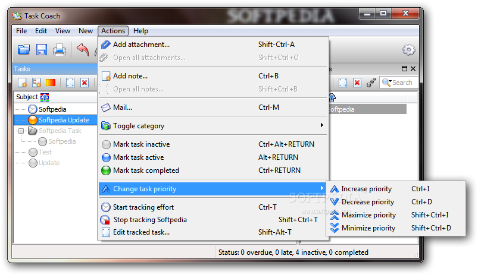Viewport: 478px width, 275px height.
Task: Maximize the right panel with square icon
Action: point(404,69)
